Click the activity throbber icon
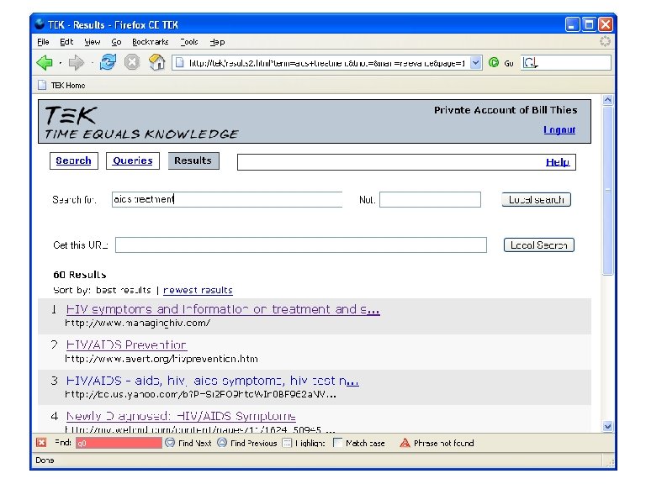 click(605, 41)
